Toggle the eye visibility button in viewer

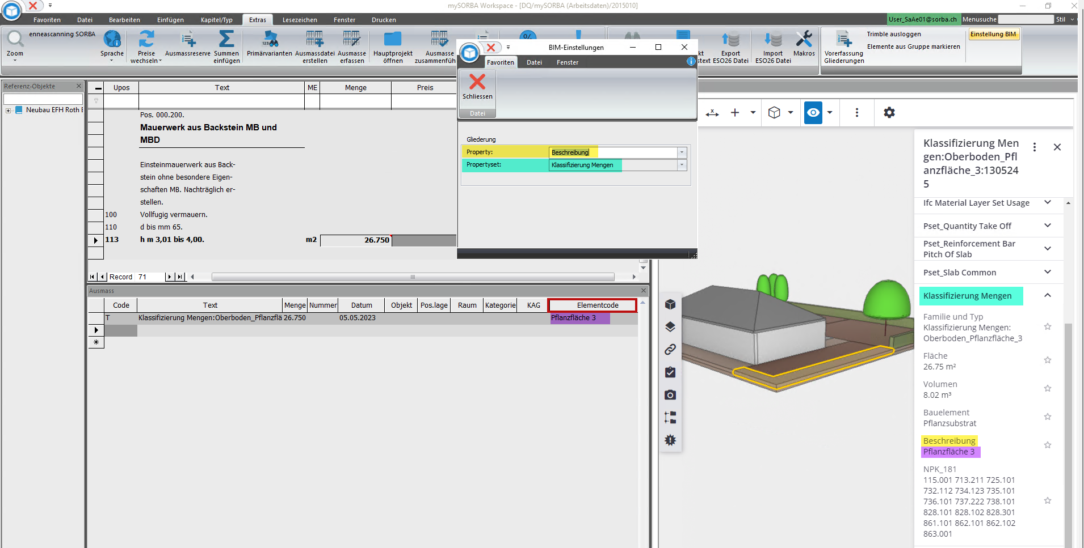click(813, 113)
